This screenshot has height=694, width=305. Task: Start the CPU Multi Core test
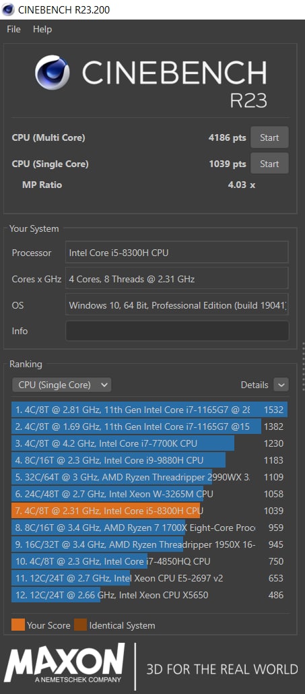(x=269, y=137)
